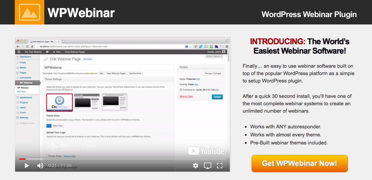This screenshot has height=180, width=372.
Task: Open the Appearance menu item
Action: coord(26,98)
